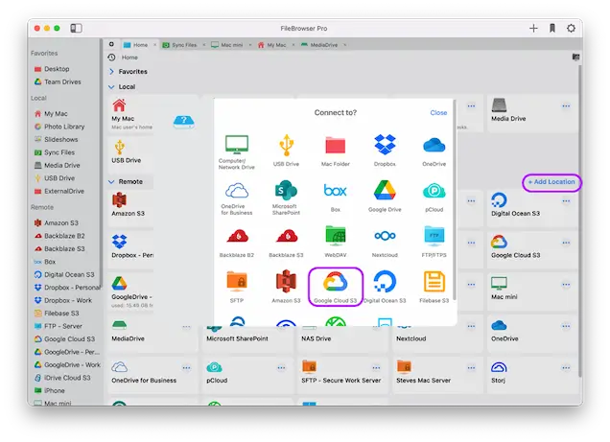Open options for Google Cloud S3 card
Screen dimensions: 610x442
566,243
